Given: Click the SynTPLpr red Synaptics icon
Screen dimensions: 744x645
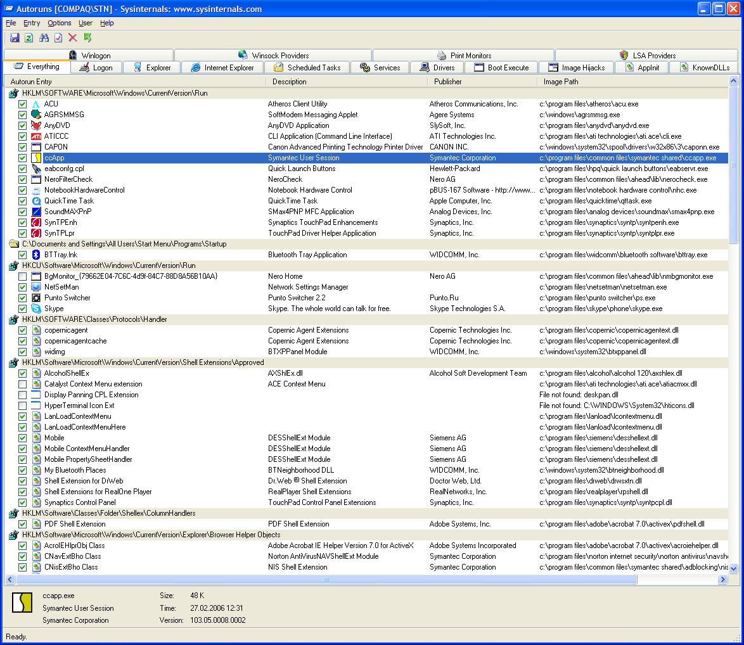Looking at the screenshot, I should point(36,233).
